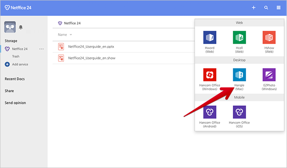Click Send opinion in sidebar
Viewport: 287px width, 168px height.
click(15, 103)
